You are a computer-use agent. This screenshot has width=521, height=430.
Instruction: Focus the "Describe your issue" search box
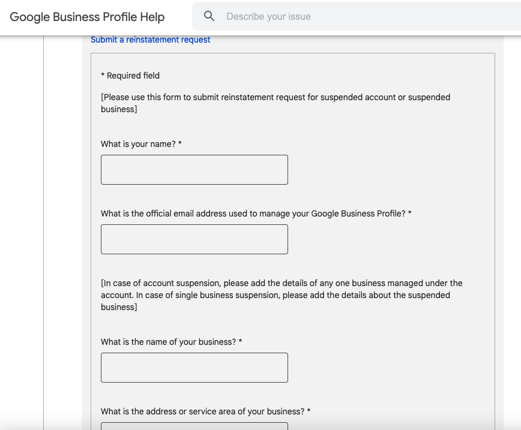pyautogui.click(x=360, y=17)
